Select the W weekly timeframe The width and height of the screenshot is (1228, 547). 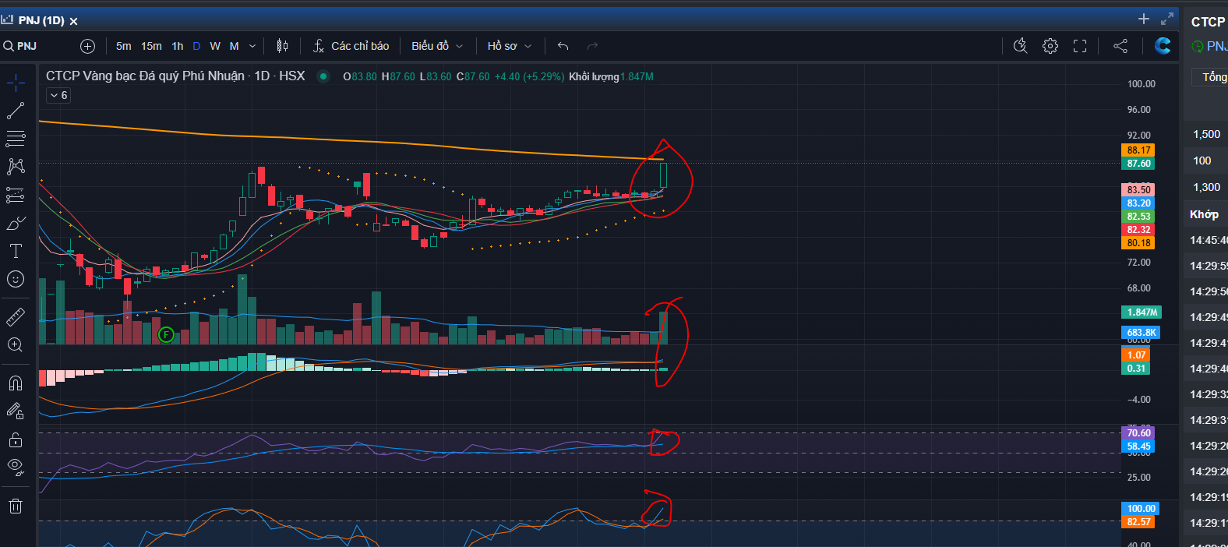pos(215,46)
